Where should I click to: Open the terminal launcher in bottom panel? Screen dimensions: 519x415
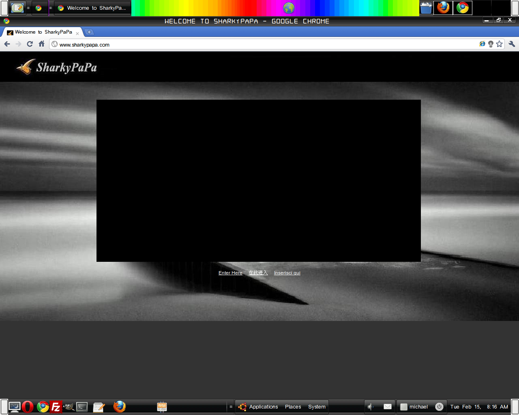82,407
